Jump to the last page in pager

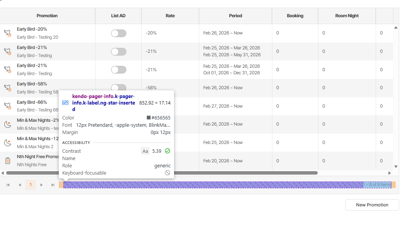[x=53, y=185]
